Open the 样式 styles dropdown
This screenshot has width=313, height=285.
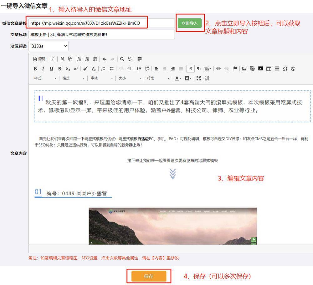click(x=45, y=78)
